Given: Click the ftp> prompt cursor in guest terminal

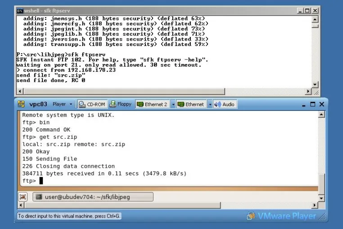Looking at the screenshot, I should point(41,181).
